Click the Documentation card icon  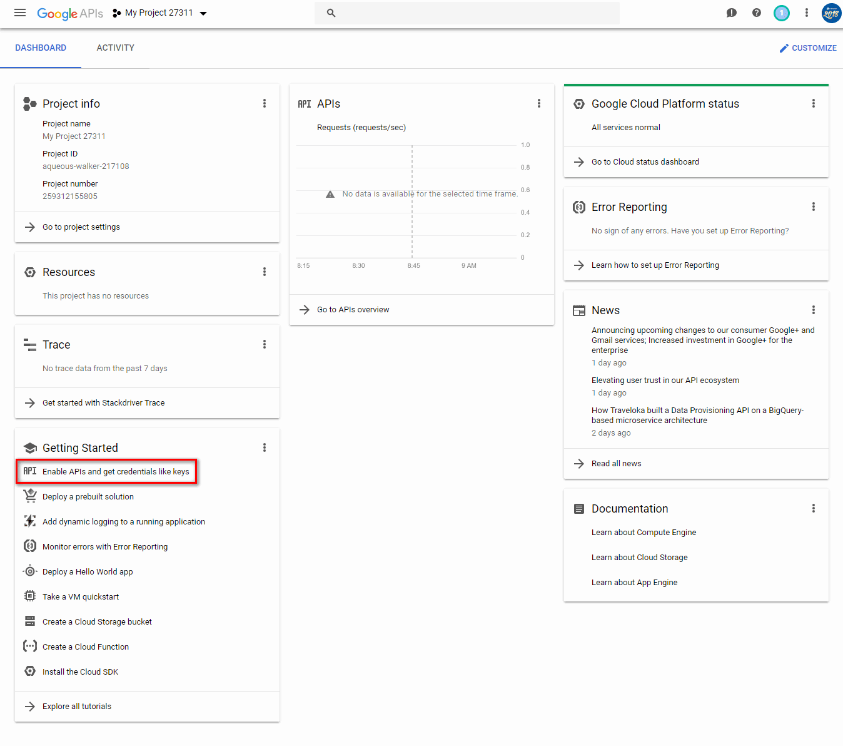(579, 508)
